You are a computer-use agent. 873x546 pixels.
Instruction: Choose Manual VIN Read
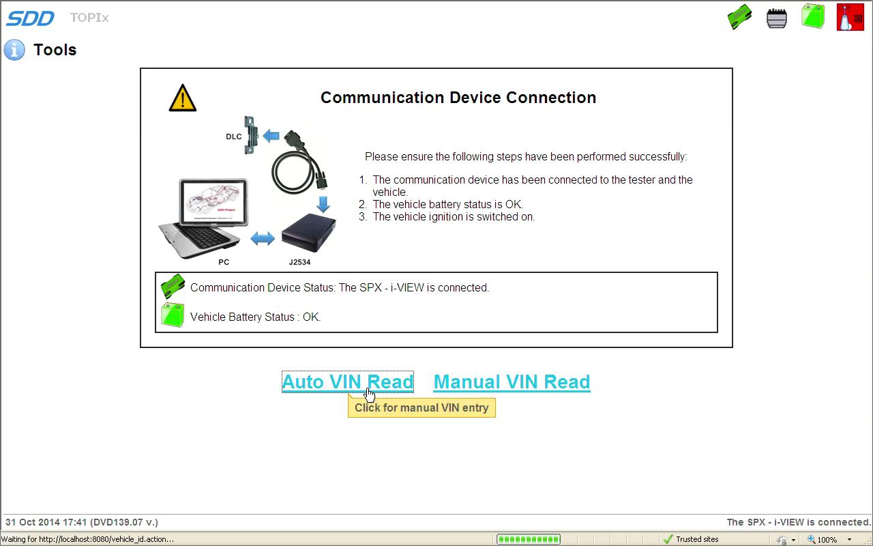[x=512, y=382]
